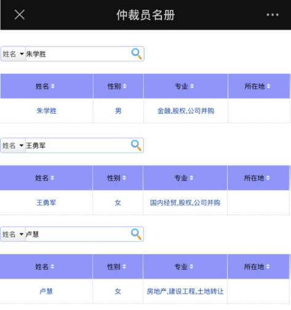The height and width of the screenshot is (310, 291).
Task: Open 姓名 dropdown in the 朱学胜 search box
Action: point(13,54)
